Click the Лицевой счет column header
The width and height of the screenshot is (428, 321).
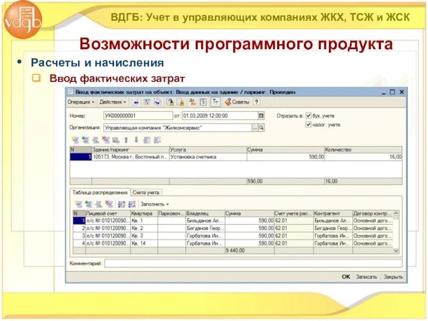[x=108, y=213]
